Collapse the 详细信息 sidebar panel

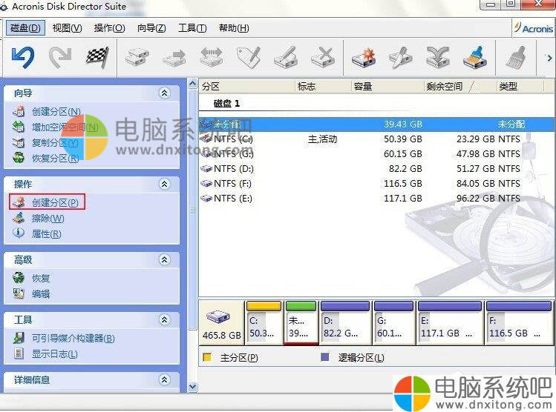[x=165, y=380]
